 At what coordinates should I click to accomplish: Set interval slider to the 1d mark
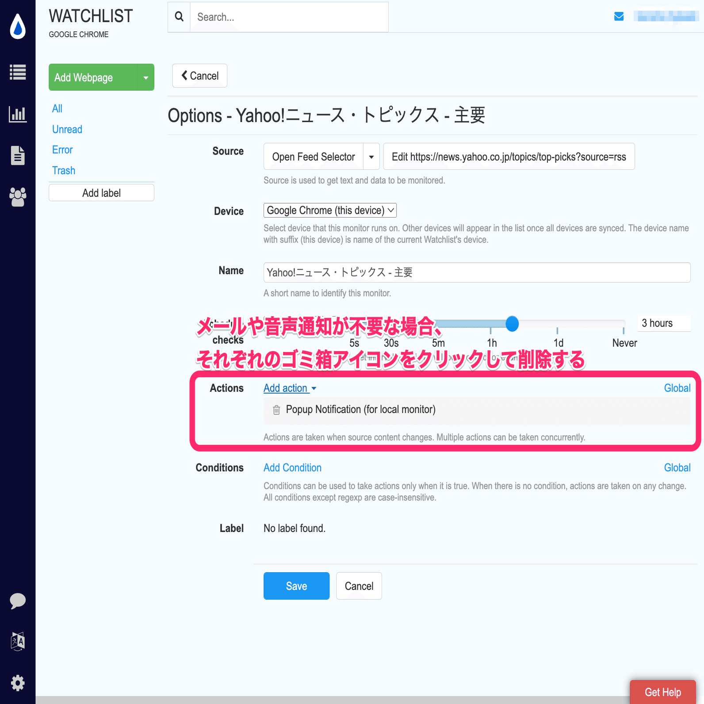point(557,331)
